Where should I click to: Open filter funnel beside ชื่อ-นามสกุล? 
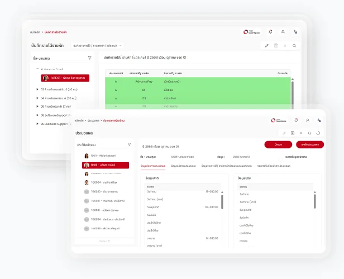point(89,58)
